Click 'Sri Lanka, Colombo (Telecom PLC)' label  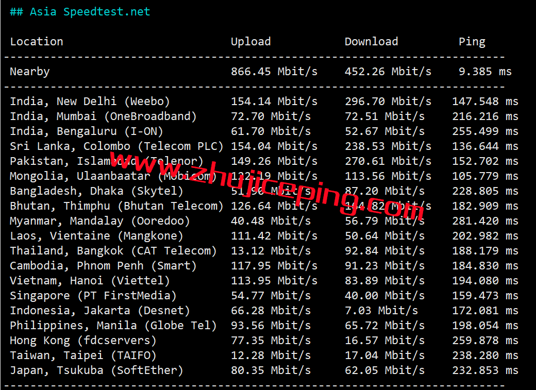click(x=116, y=146)
